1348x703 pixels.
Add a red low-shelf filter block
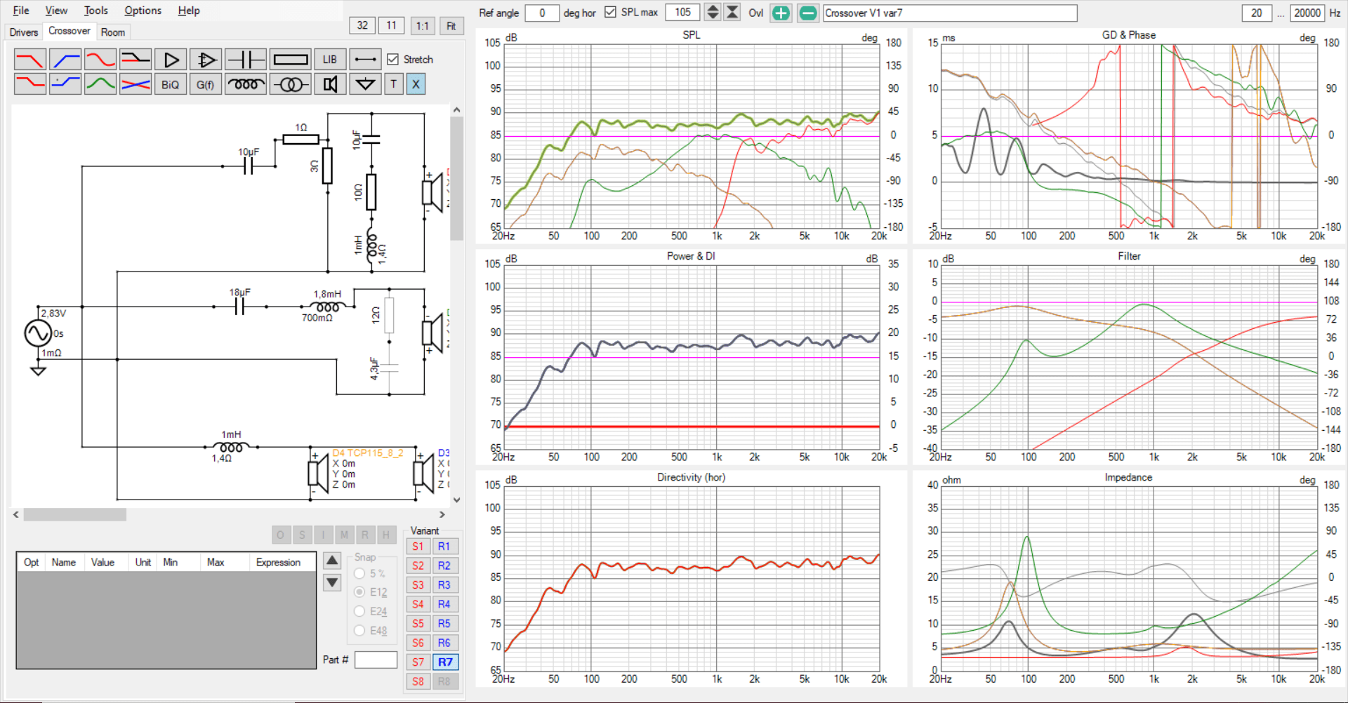tap(29, 84)
